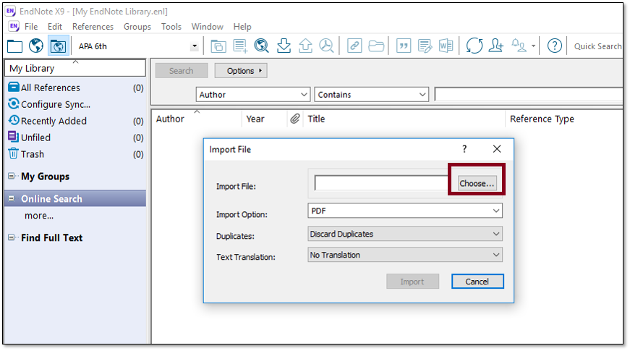Select Local Library Mode icon
Image resolution: width=630 pixels, height=351 pixels.
(x=15, y=46)
